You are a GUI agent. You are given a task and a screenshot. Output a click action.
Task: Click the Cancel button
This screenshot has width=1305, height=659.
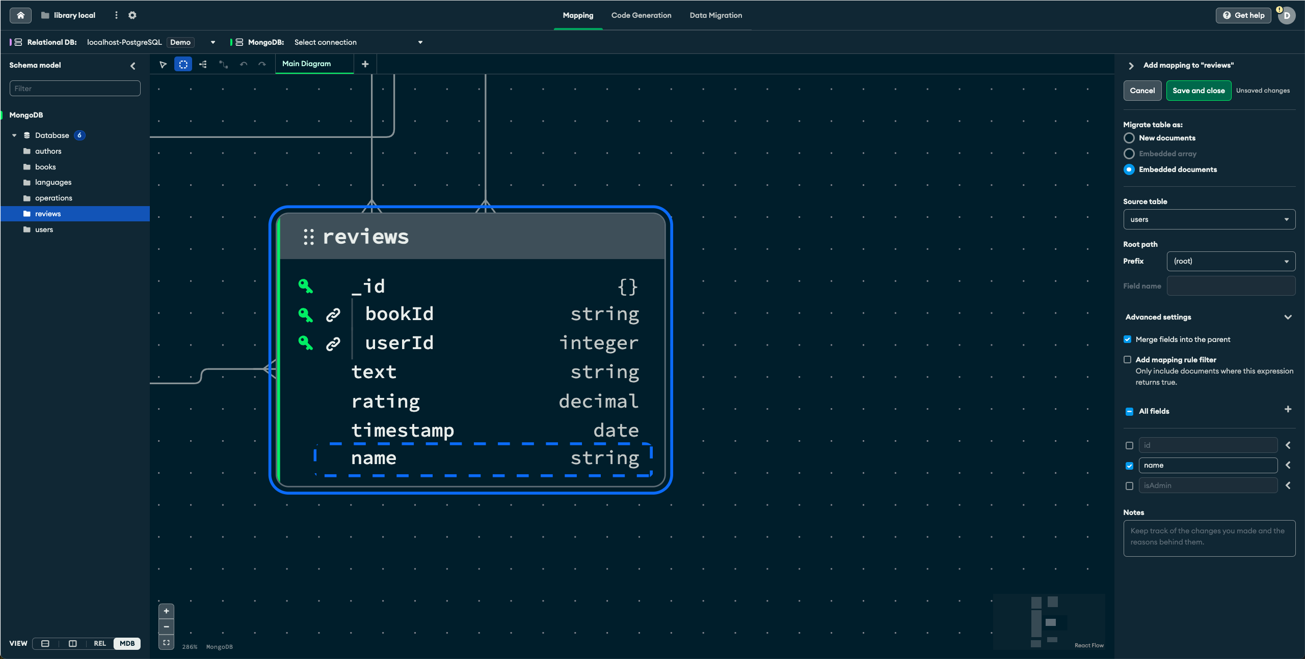pos(1142,90)
